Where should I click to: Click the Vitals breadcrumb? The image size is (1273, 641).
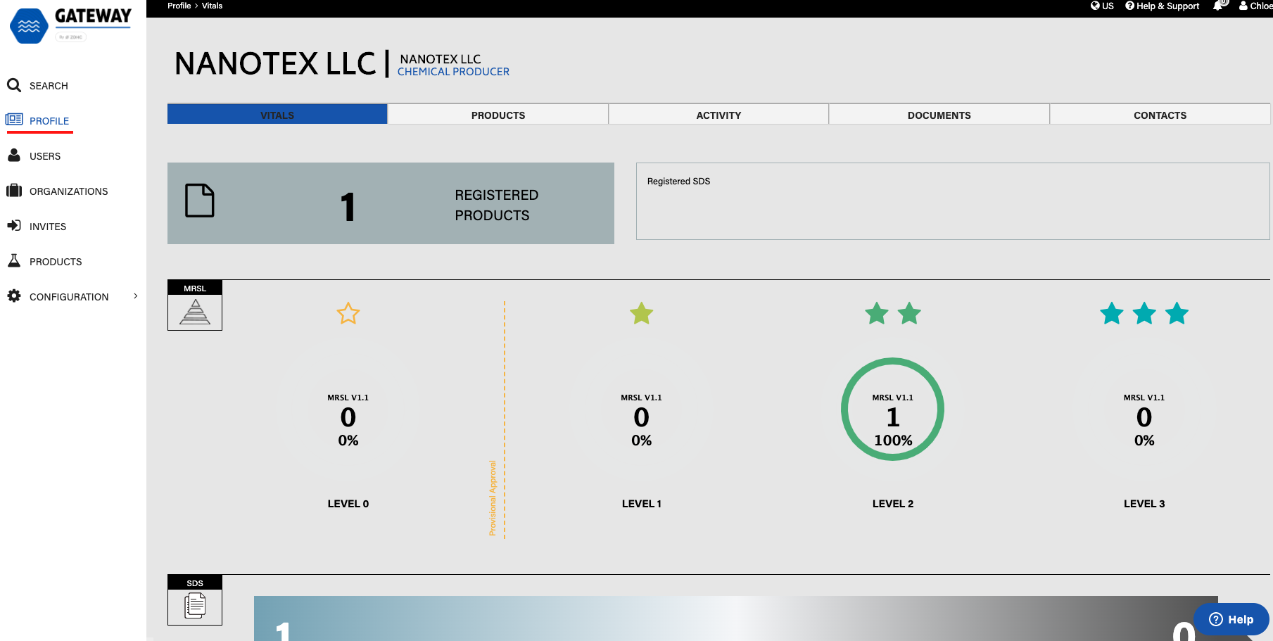point(212,6)
